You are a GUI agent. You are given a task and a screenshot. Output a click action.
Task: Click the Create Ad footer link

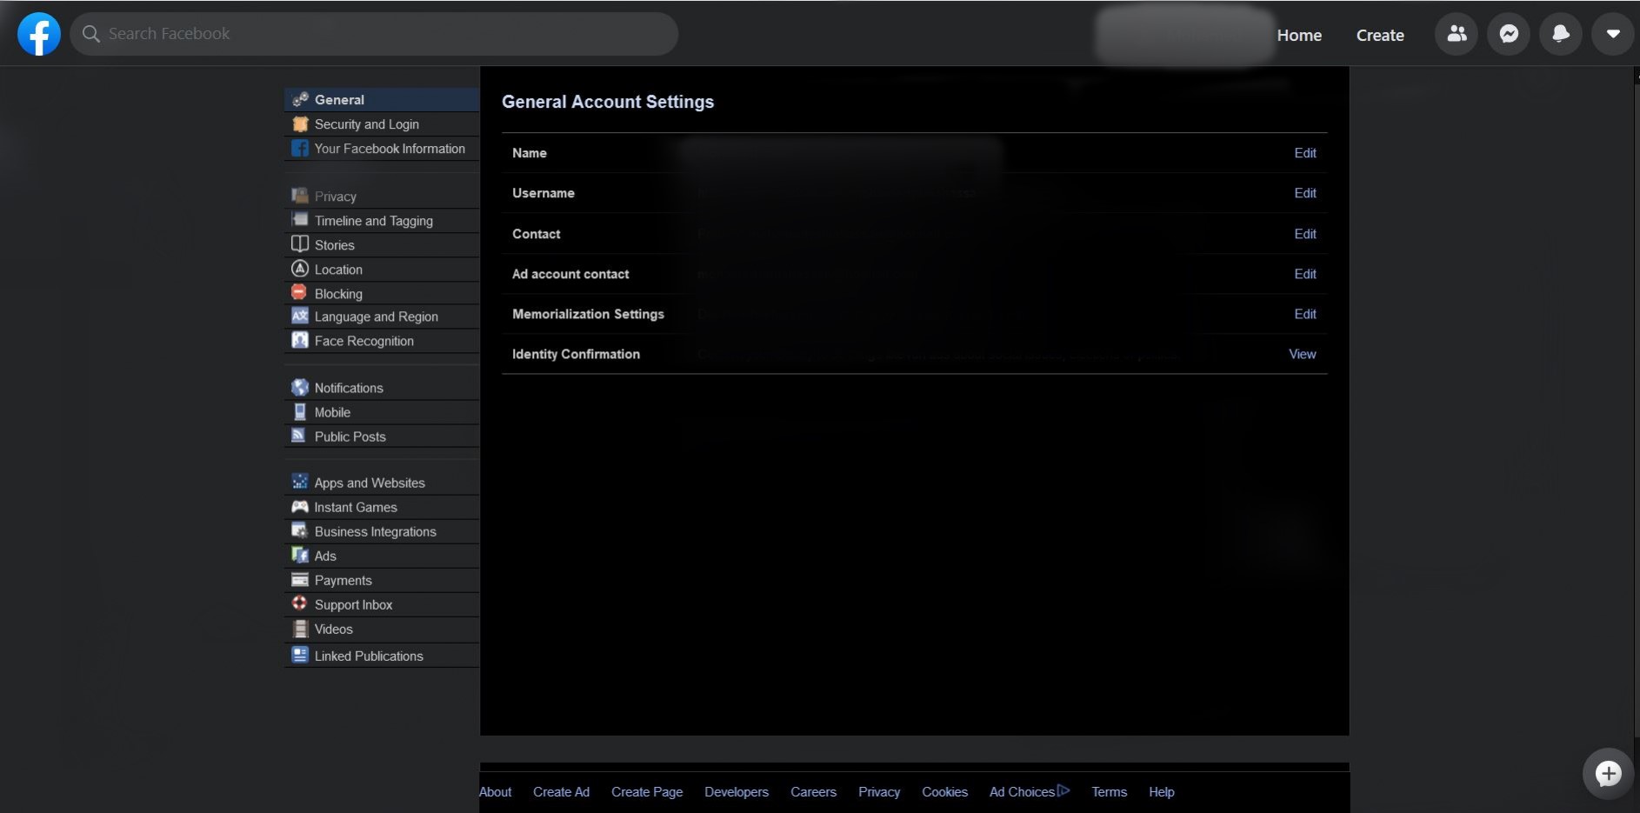click(561, 792)
